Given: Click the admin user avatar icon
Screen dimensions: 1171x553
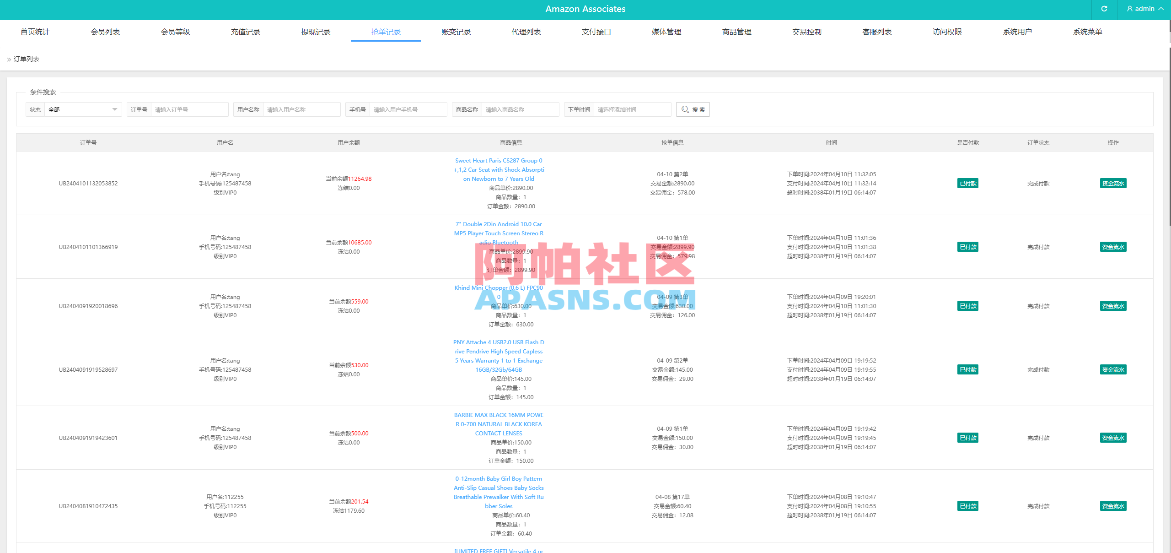Looking at the screenshot, I should coord(1129,9).
